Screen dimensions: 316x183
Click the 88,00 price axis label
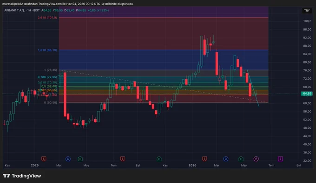coord(307,46)
